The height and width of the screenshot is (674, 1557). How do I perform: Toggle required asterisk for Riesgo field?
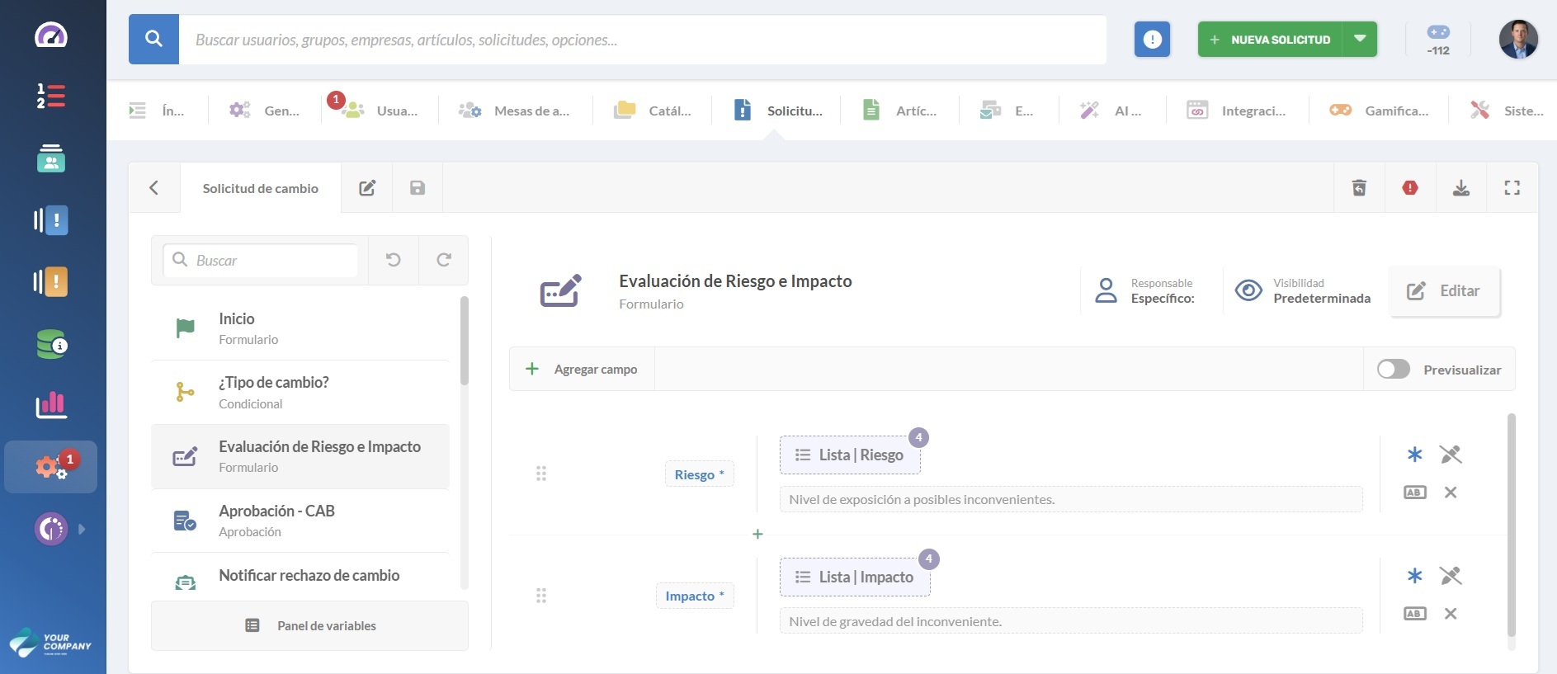pos(1414,455)
